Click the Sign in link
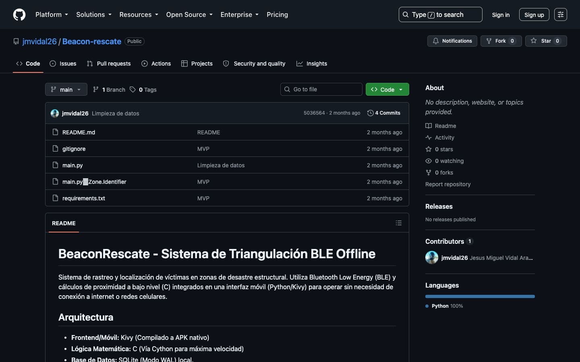Viewport: 580px width, 362px height. coord(501,15)
